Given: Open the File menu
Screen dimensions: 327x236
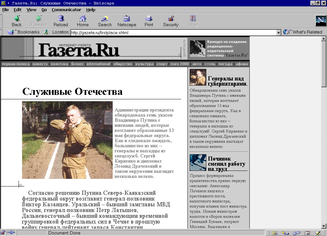Looking at the screenshot, I should pos(5,10).
